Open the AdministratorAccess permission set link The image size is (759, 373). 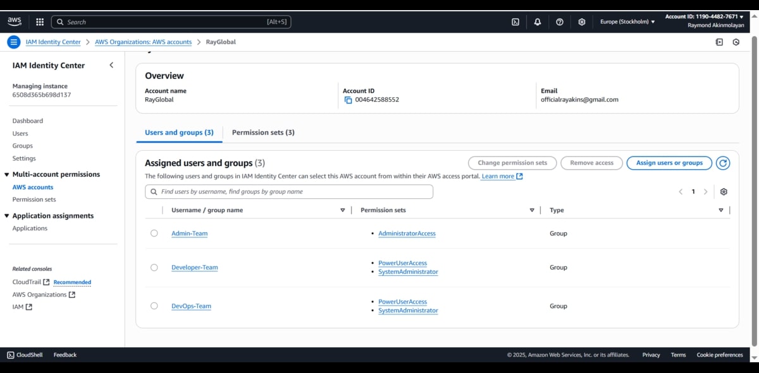tap(407, 234)
